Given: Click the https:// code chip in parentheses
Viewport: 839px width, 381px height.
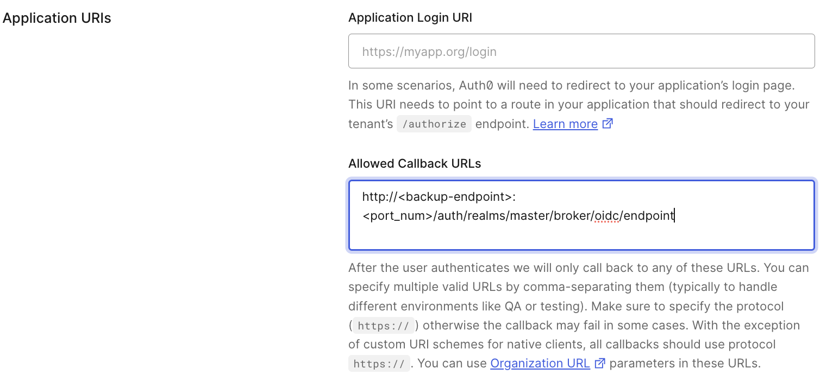Looking at the screenshot, I should point(384,326).
